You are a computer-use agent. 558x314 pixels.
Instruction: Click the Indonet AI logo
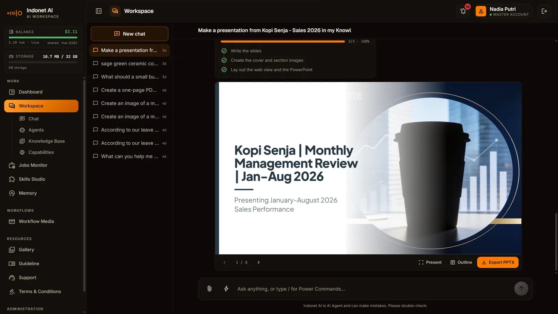(15, 13)
